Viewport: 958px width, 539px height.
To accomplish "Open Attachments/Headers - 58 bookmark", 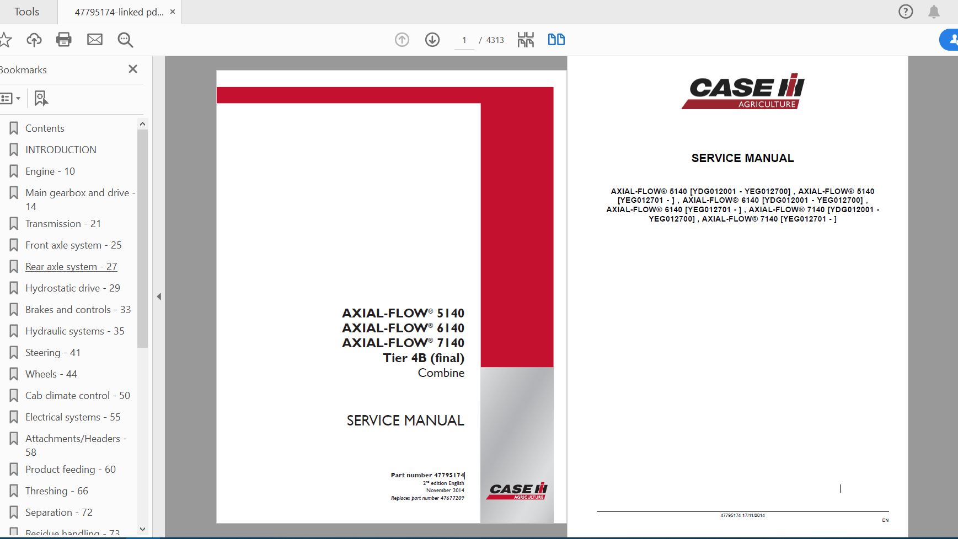I will [x=76, y=445].
